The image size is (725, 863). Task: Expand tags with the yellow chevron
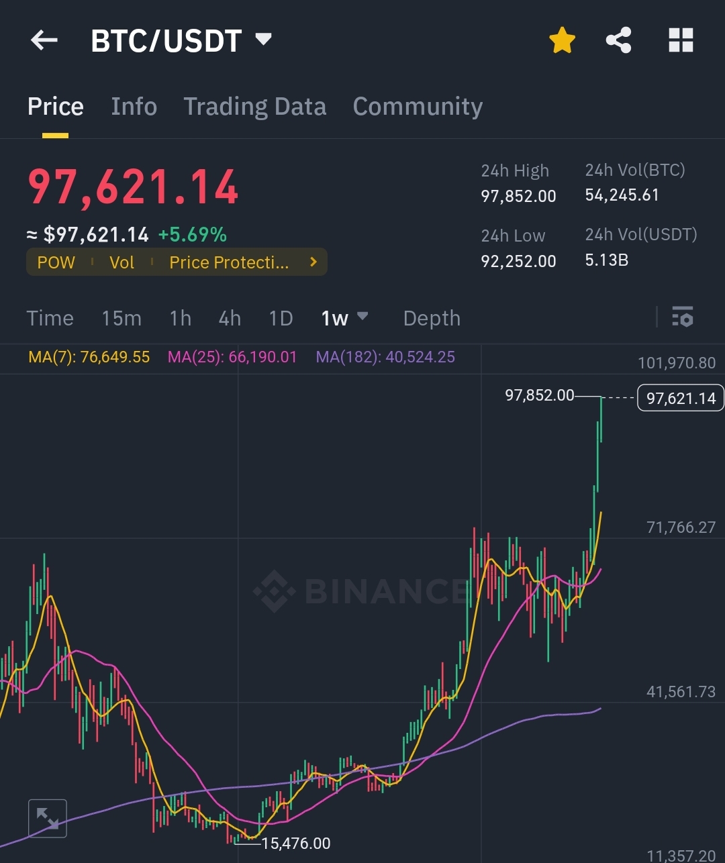click(x=313, y=262)
